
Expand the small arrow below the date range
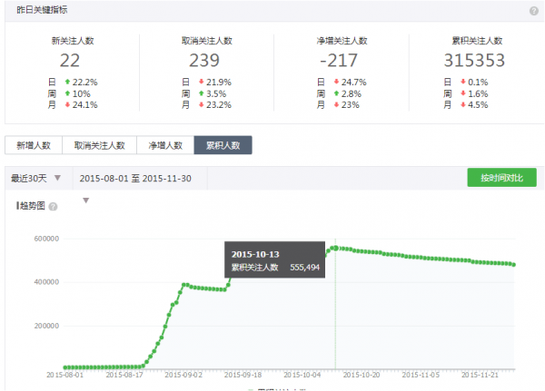(x=86, y=200)
